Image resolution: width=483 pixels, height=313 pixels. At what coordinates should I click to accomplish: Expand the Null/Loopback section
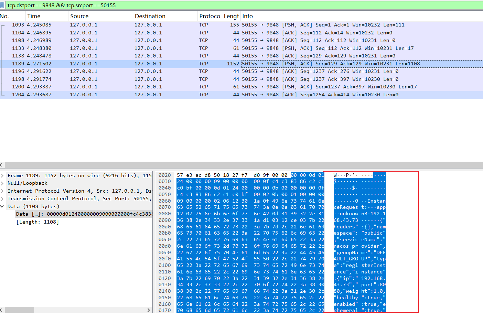click(3, 183)
